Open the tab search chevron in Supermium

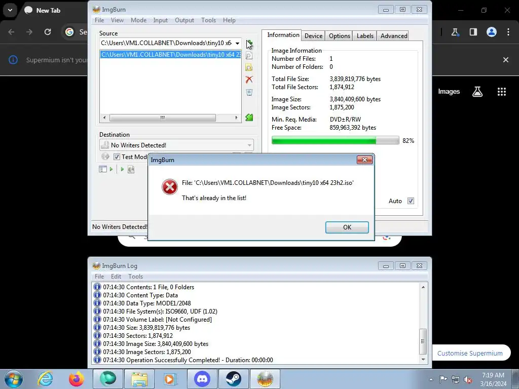click(x=10, y=10)
